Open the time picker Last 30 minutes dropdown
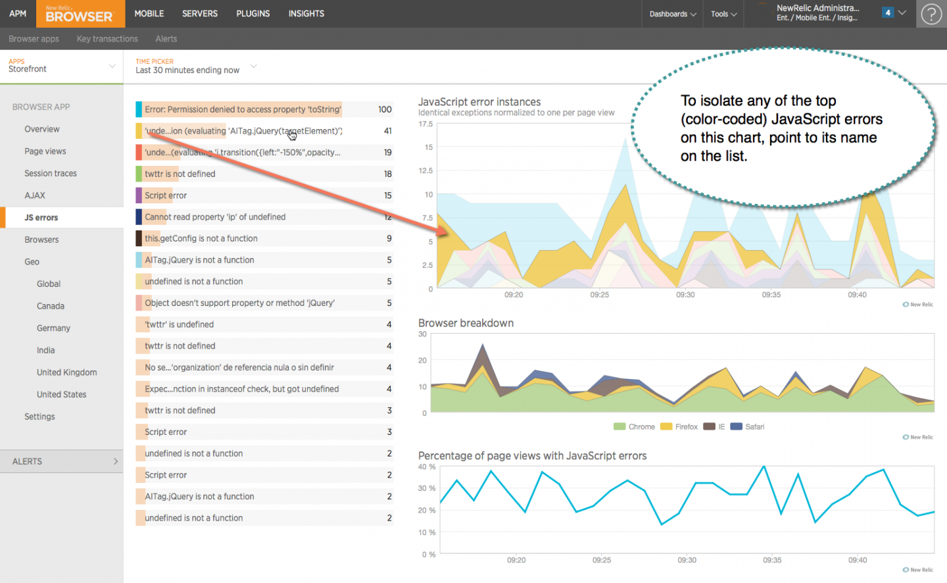This screenshot has width=947, height=583. tap(196, 66)
